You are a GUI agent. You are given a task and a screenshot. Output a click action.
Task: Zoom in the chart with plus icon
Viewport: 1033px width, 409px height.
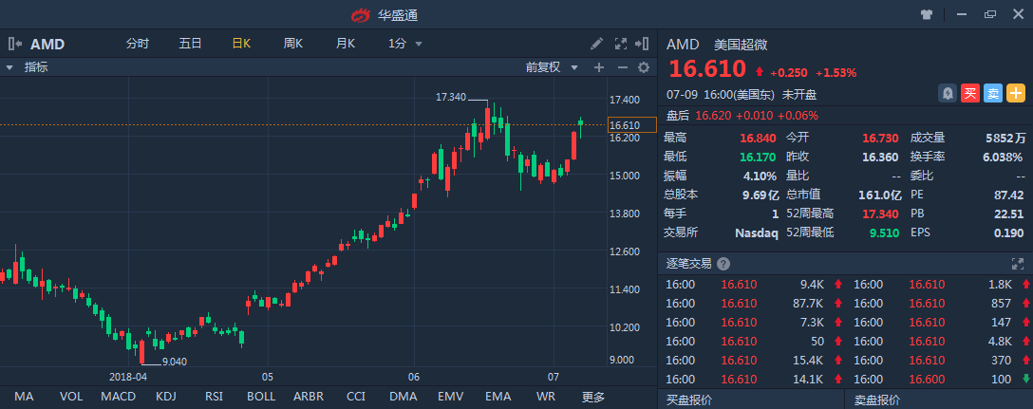pos(599,67)
